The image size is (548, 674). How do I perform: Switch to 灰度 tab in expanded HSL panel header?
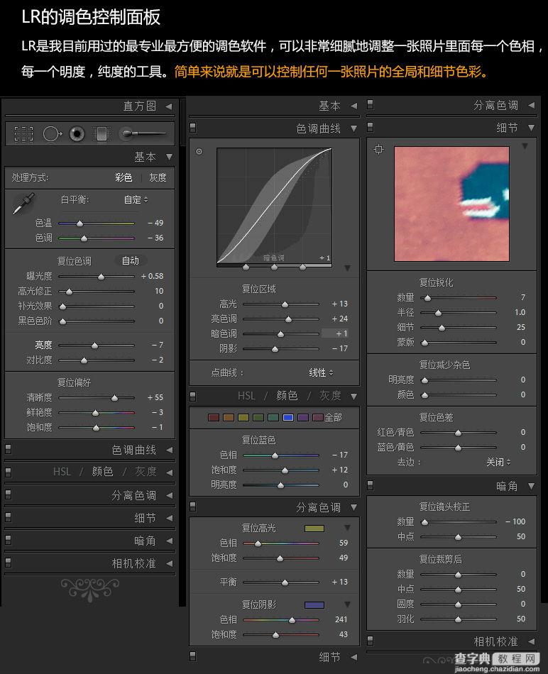pyautogui.click(x=330, y=395)
